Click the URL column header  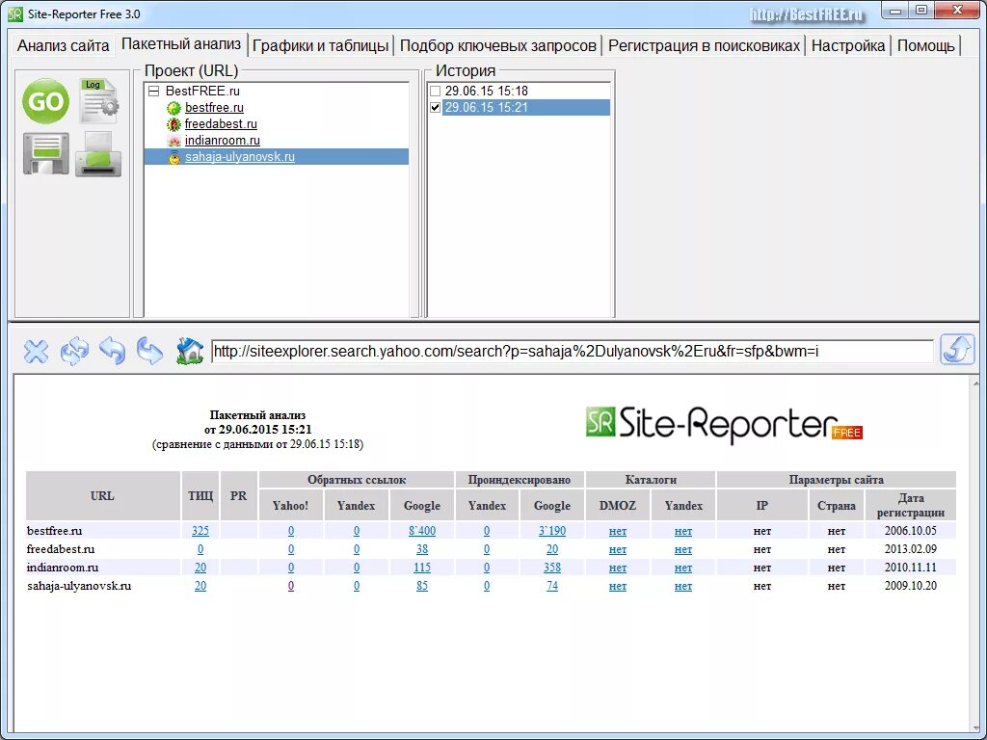[x=102, y=496]
